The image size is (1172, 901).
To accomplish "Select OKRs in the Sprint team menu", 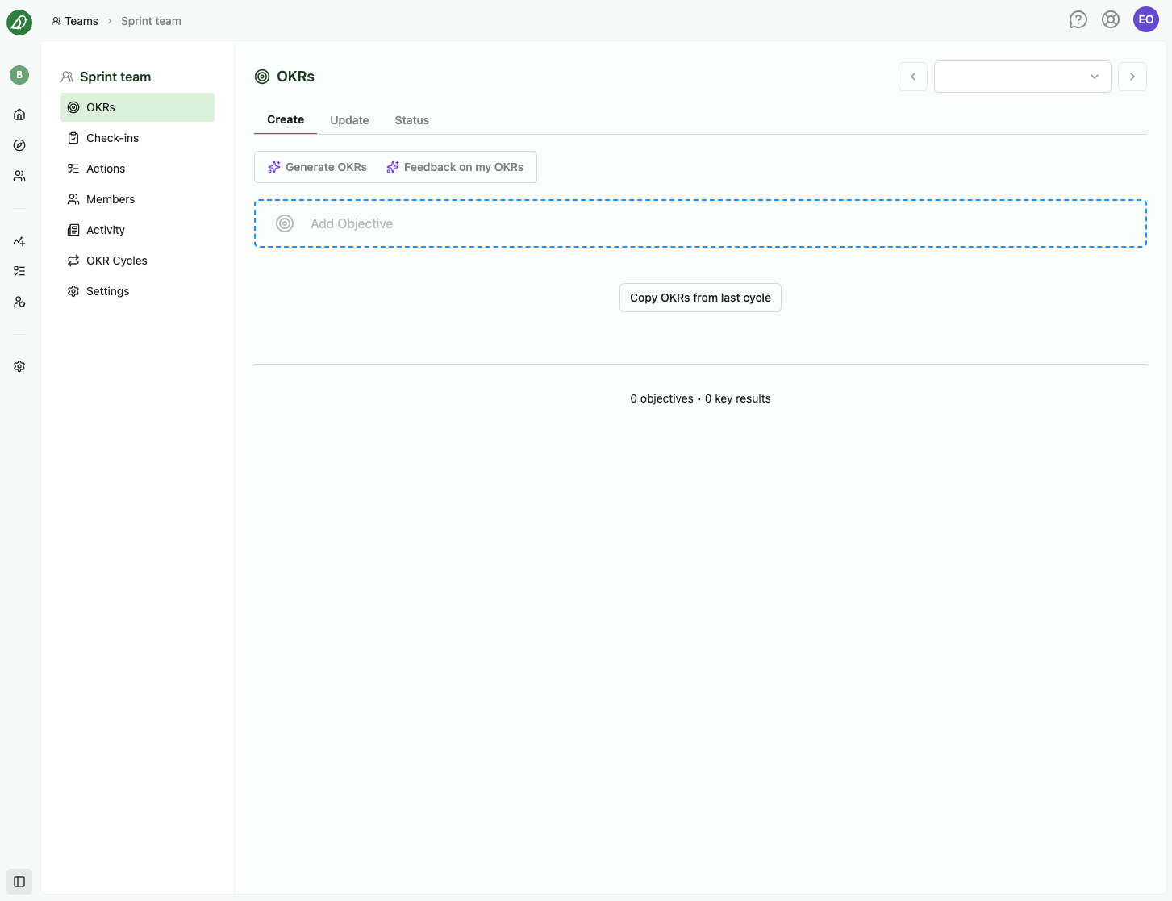I will point(137,107).
